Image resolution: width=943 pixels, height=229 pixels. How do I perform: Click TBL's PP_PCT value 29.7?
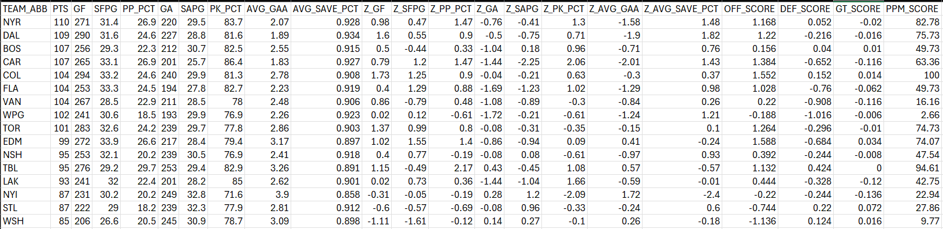tap(139, 168)
